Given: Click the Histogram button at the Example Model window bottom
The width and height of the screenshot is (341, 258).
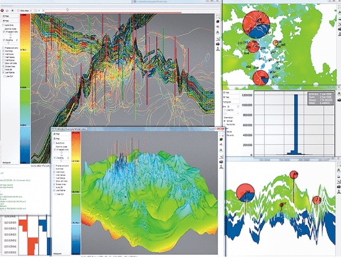Looking at the screenshot, I should (58, 254).
